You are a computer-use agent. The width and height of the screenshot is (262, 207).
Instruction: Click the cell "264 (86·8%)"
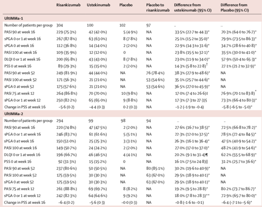[67, 93]
